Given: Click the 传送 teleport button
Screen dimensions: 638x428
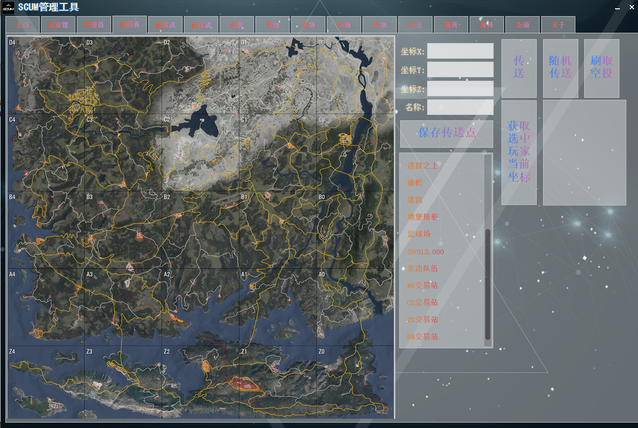Looking at the screenshot, I should (519, 68).
